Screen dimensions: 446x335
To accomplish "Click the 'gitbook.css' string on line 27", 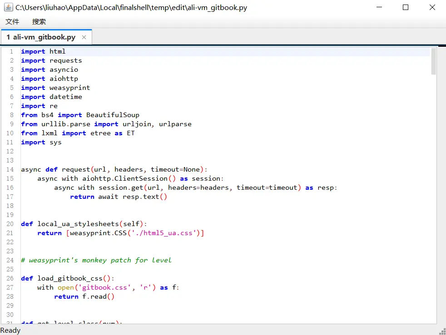I will click(104, 287).
